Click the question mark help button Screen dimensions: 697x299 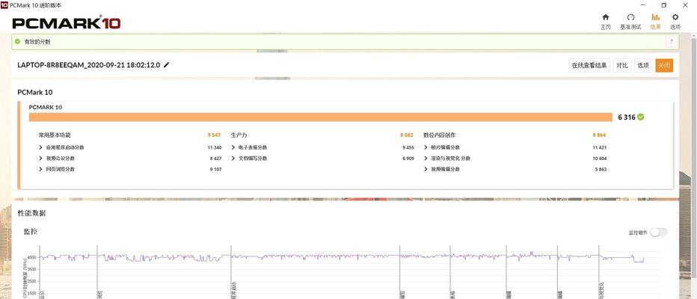[672, 42]
